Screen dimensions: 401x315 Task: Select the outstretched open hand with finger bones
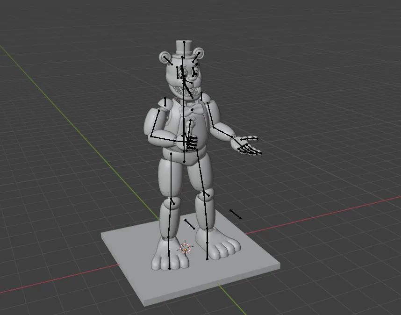(x=246, y=146)
